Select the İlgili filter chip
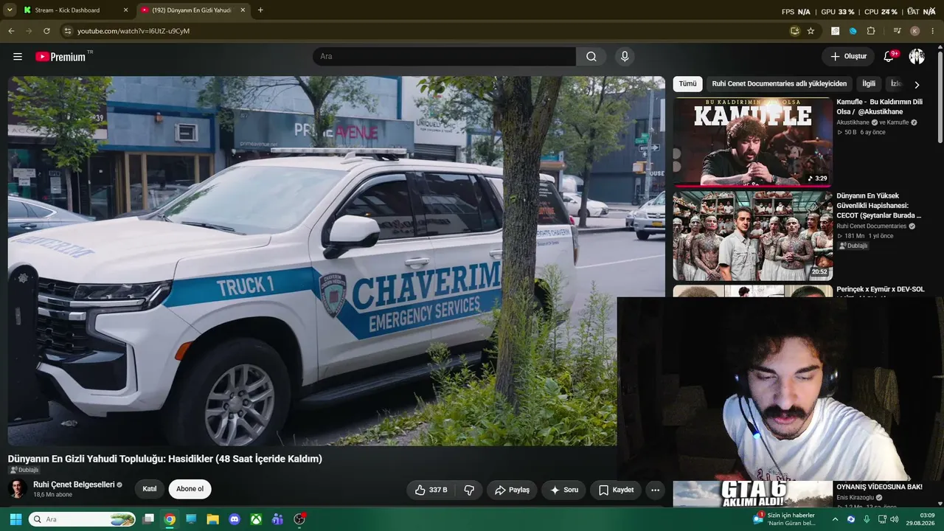This screenshot has width=944, height=531. [869, 84]
